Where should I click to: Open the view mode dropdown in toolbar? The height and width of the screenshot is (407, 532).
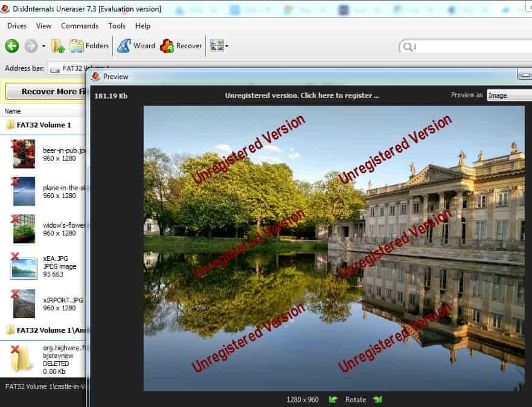click(x=219, y=46)
